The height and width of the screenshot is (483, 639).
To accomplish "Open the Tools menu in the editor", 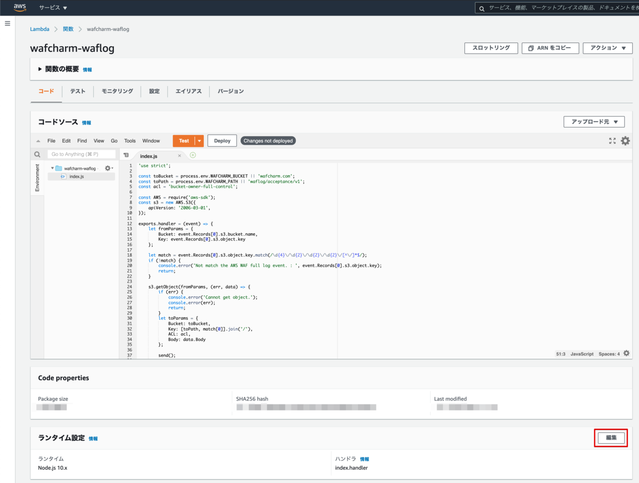I will click(x=130, y=141).
